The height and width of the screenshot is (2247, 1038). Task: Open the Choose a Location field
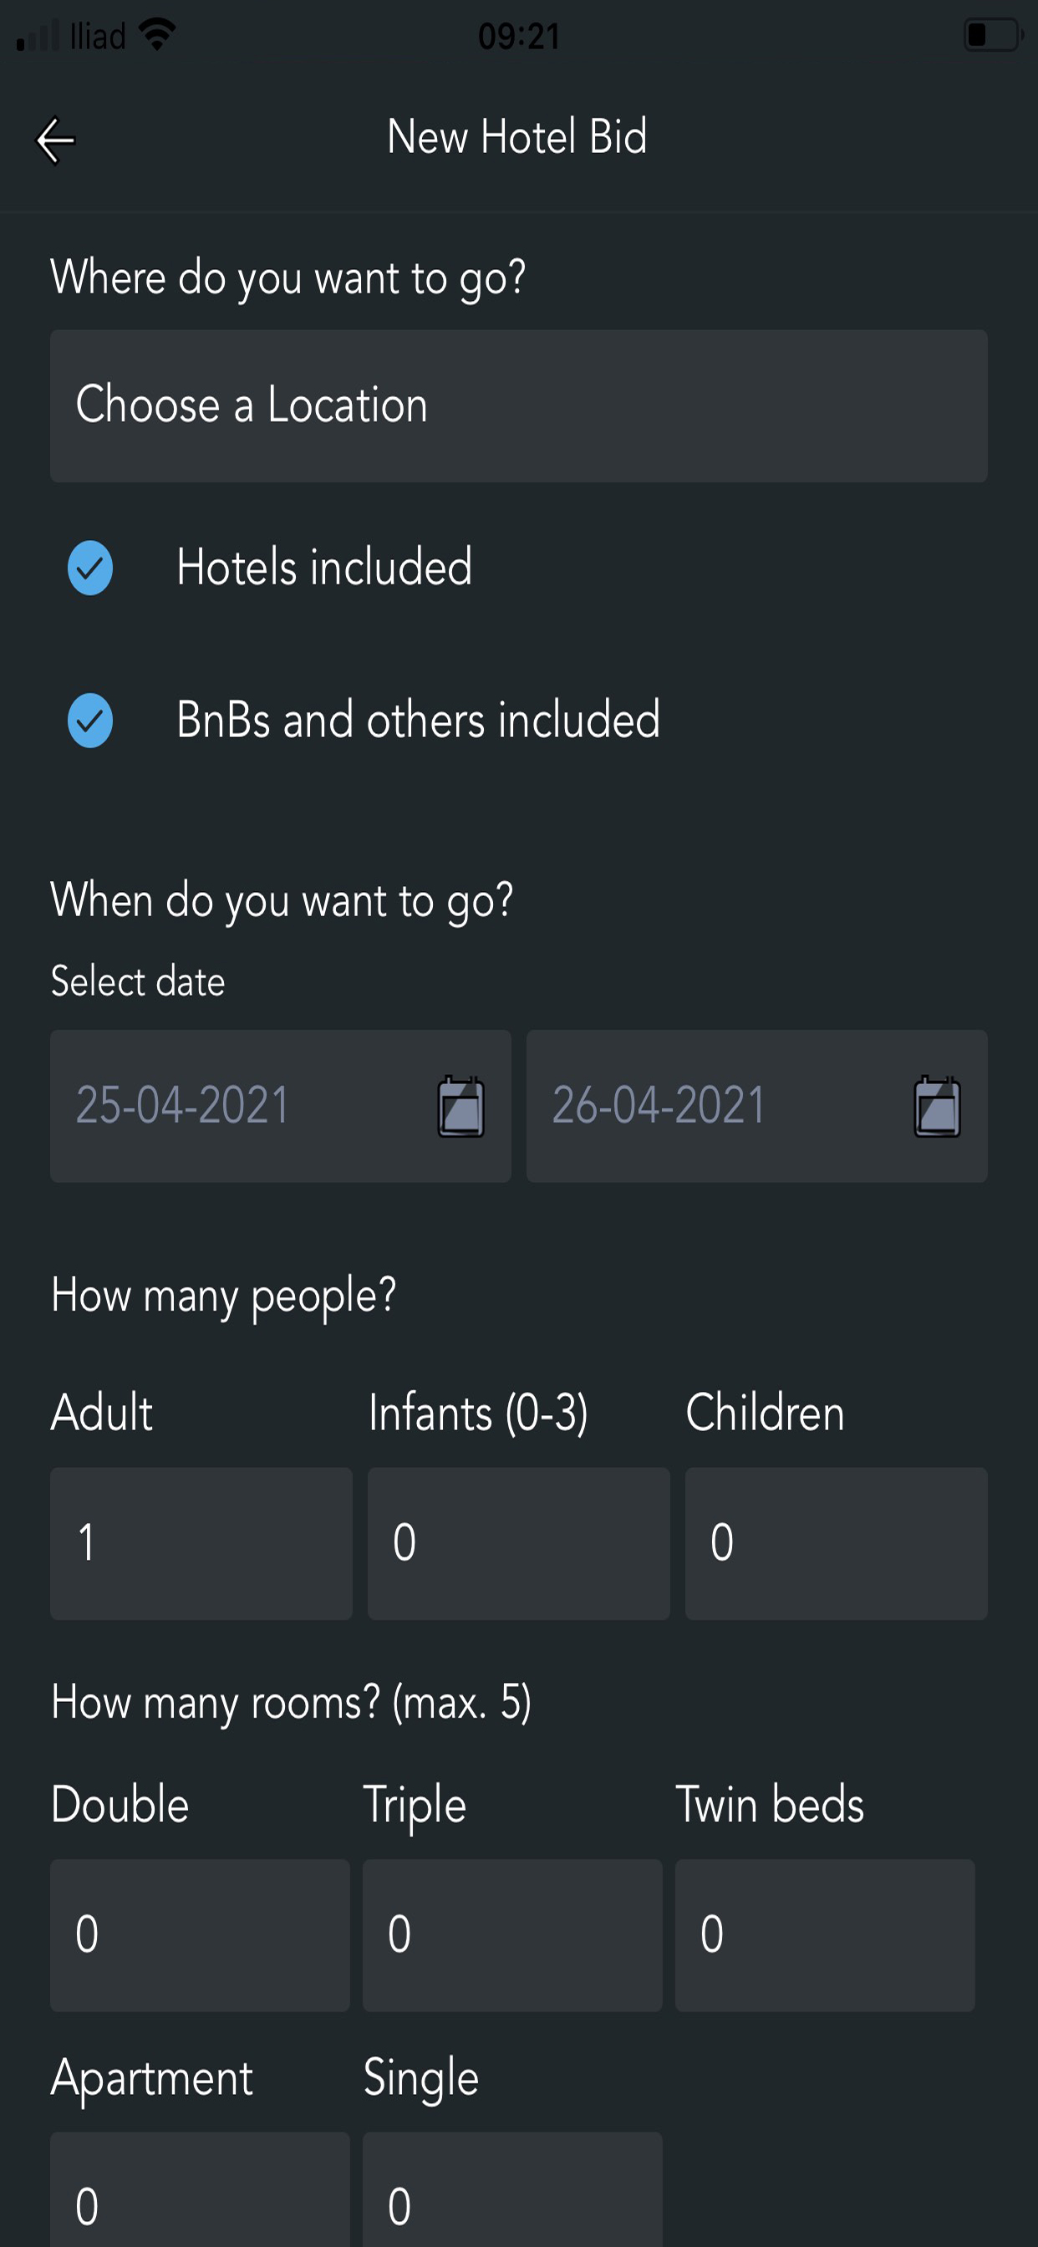tap(519, 405)
